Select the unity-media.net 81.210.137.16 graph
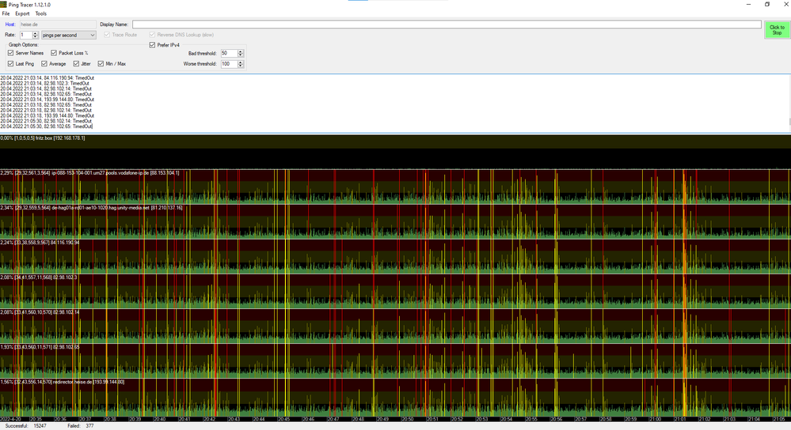Image resolution: width=791 pixels, height=430 pixels. tap(396, 221)
